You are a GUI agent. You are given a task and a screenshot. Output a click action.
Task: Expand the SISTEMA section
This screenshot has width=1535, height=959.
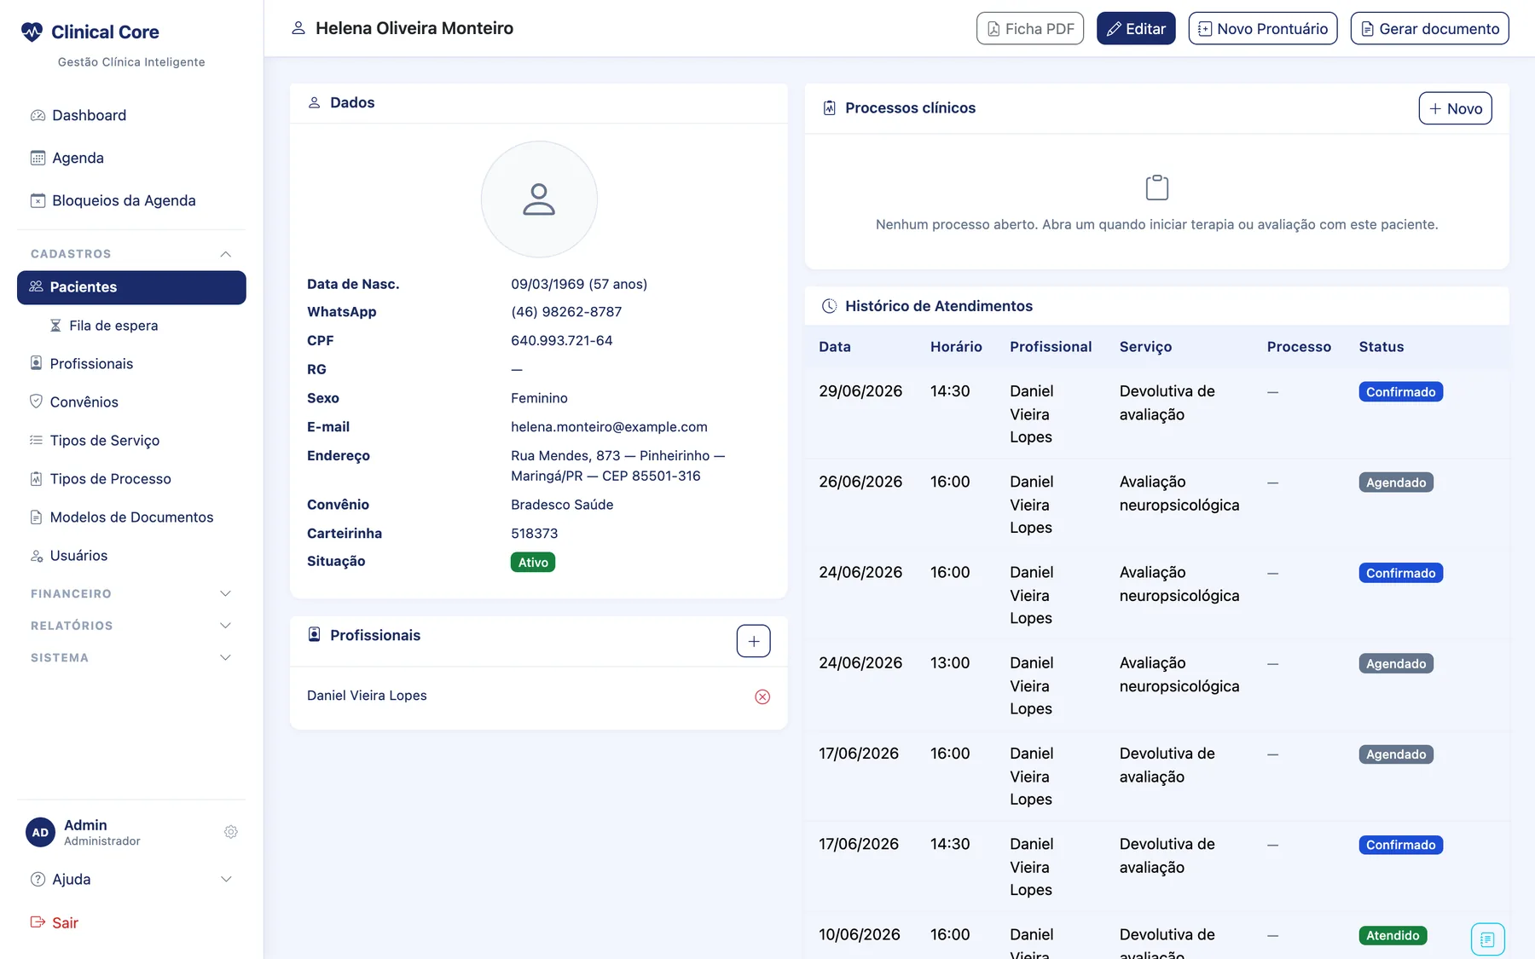131,657
